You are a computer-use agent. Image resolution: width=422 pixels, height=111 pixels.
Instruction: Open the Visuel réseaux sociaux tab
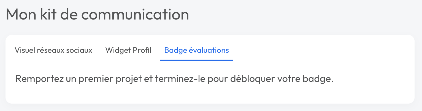click(53, 51)
